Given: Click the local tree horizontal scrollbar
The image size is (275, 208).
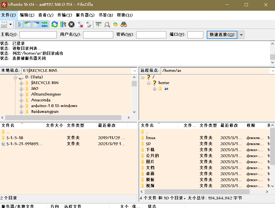Looking at the screenshot, I should pos(63,117).
